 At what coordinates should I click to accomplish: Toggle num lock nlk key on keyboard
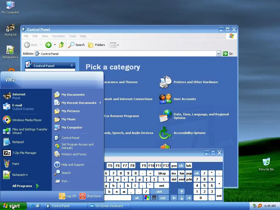[x=197, y=173]
